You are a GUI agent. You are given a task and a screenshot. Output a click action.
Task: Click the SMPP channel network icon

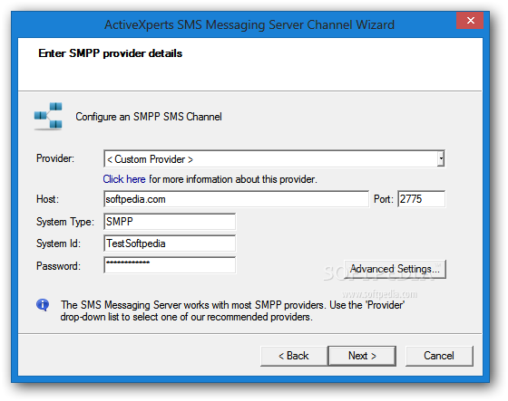(x=48, y=116)
